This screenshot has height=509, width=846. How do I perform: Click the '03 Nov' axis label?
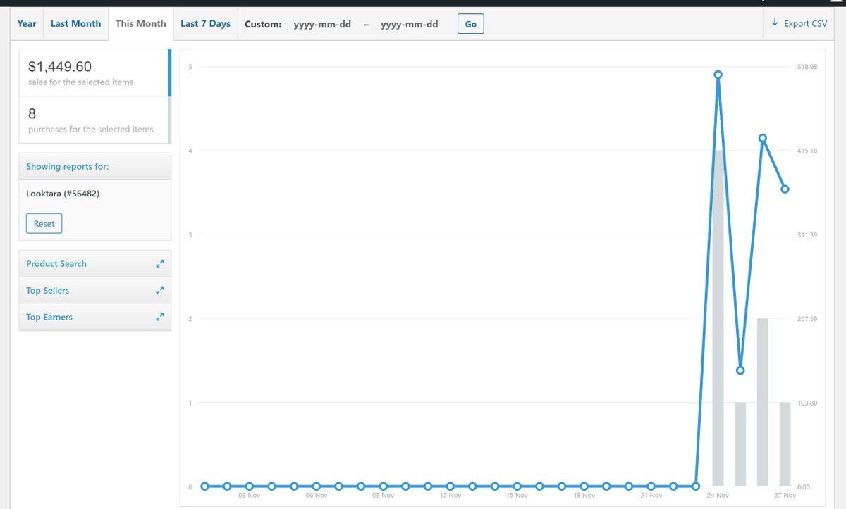click(x=249, y=496)
